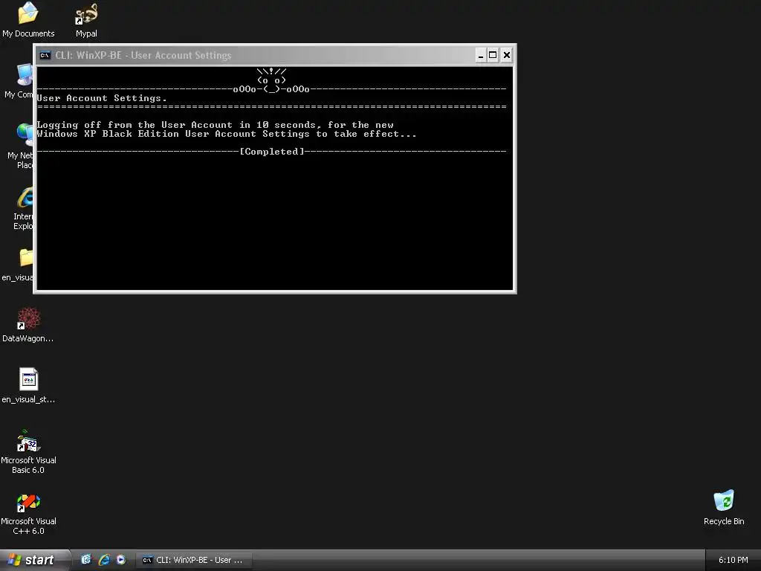Click the [Completed] text in console
This screenshot has width=761, height=571.
(272, 152)
